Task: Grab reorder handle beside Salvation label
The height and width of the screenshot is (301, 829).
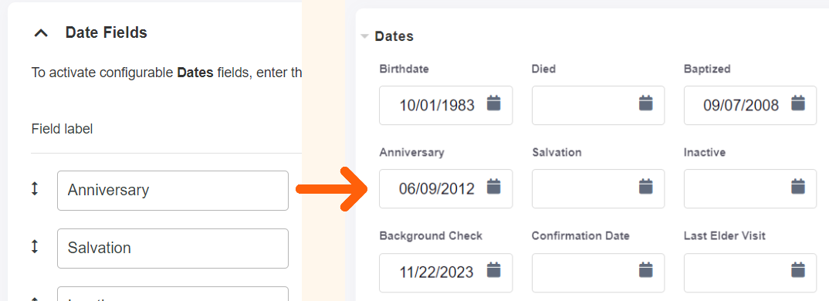Action: click(x=35, y=246)
